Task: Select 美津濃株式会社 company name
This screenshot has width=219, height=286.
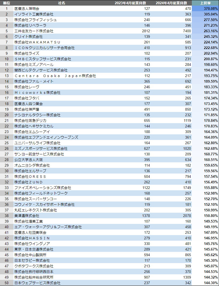Action: 27,216
